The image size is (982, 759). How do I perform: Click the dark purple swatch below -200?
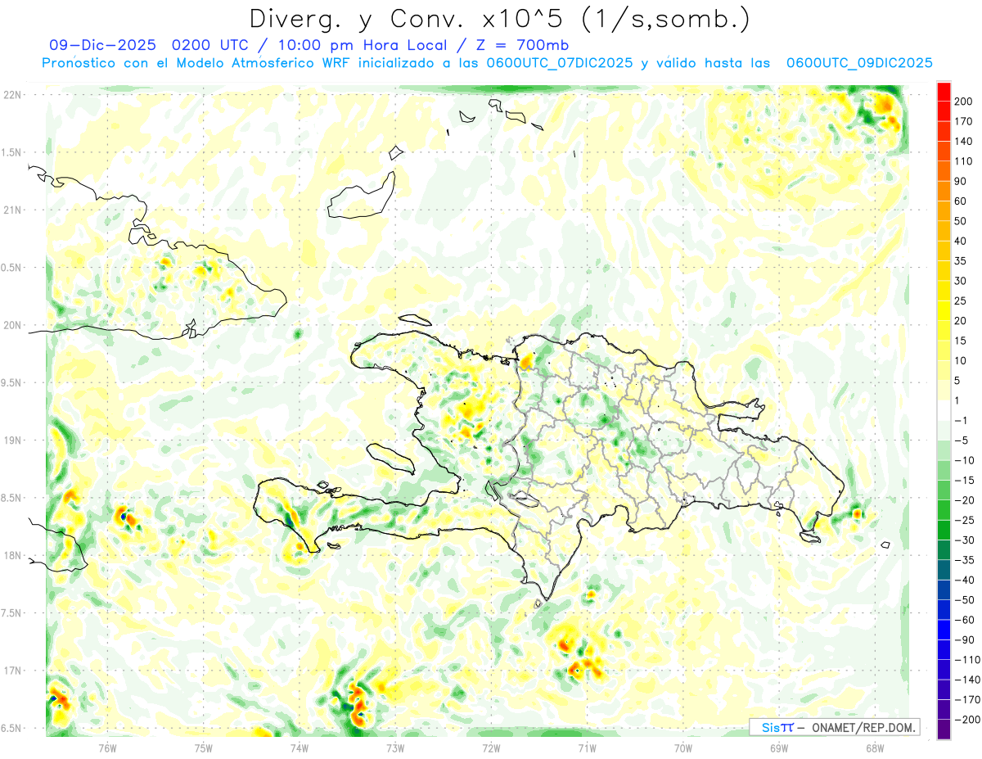click(x=944, y=729)
